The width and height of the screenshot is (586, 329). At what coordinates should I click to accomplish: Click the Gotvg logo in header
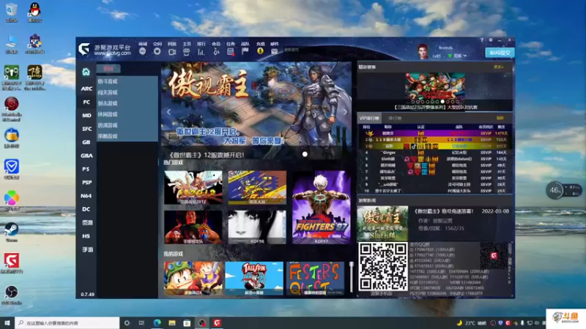(84, 49)
